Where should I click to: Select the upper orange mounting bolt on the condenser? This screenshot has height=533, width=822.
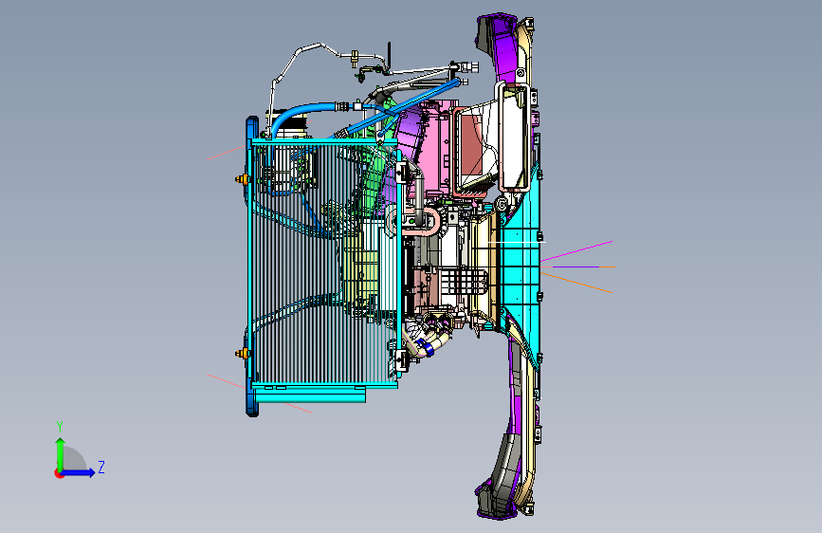click(x=242, y=179)
